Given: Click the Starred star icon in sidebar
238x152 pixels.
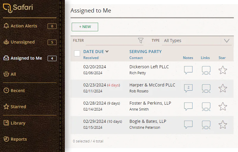Looking at the screenshot, I should click(x=6, y=107).
